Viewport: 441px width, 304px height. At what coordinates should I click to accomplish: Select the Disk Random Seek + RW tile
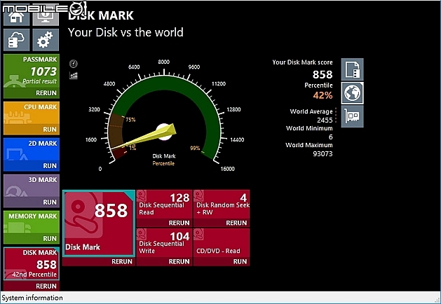tap(222, 205)
